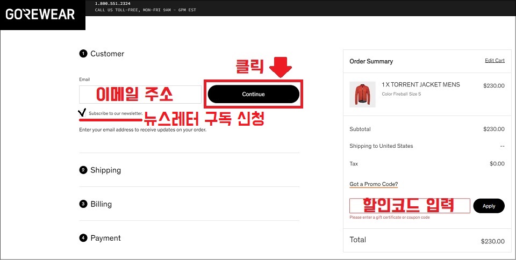
Task: Click the step 3 number icon
Action: pyautogui.click(x=83, y=204)
